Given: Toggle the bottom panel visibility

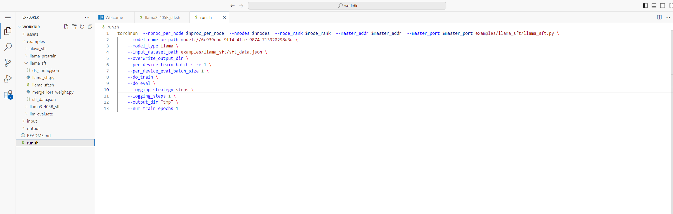Looking at the screenshot, I should coord(654,6).
